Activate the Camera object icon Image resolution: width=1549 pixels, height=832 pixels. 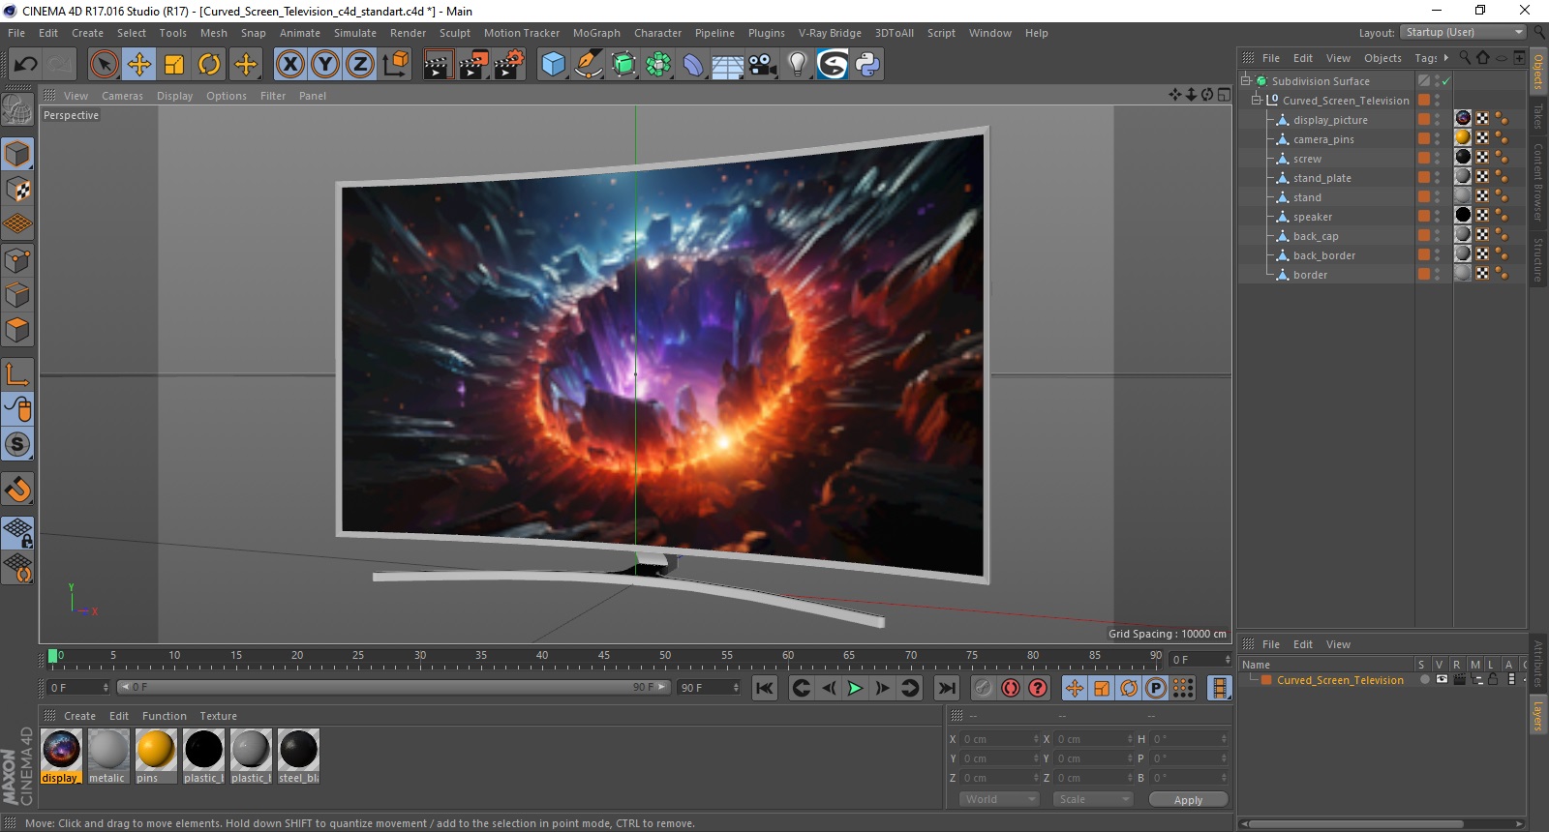[763, 65]
